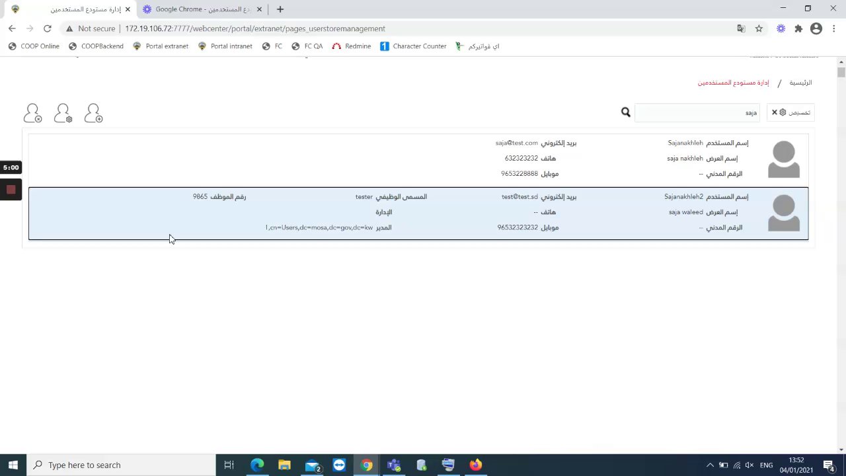Open the اي فواتيركم bookmark

[x=477, y=46]
